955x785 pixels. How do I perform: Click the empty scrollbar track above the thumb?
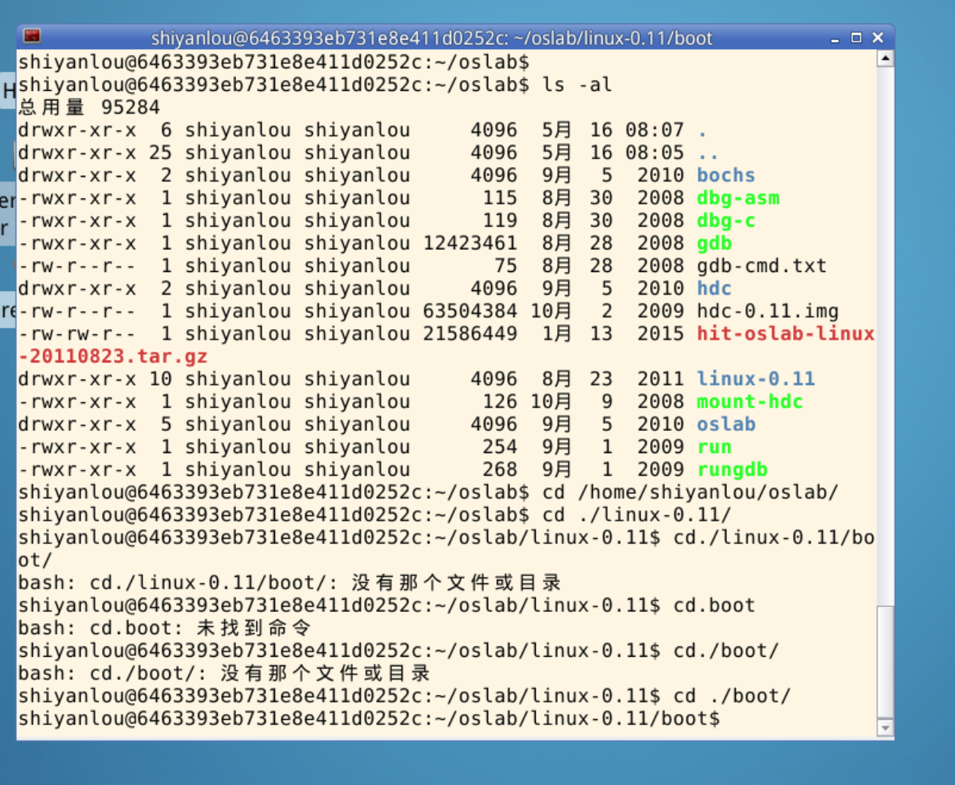885,330
